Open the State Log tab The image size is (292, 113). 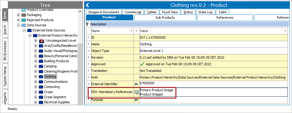click(205, 12)
